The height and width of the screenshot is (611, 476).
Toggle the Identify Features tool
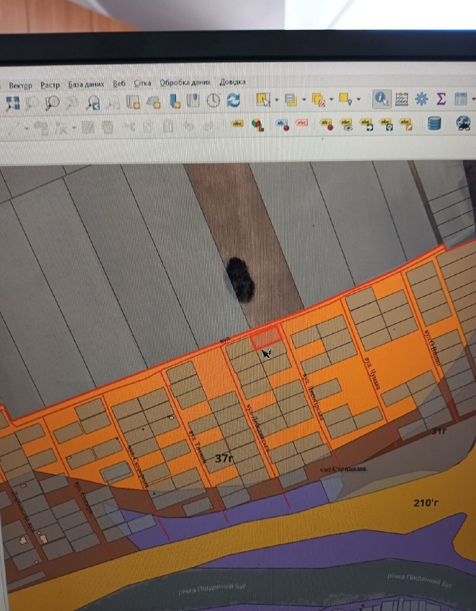coord(381,99)
